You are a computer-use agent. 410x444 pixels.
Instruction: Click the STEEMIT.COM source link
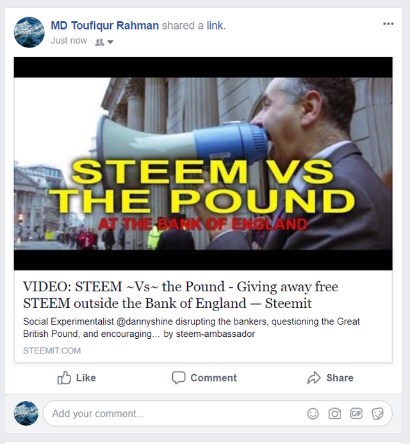click(52, 350)
